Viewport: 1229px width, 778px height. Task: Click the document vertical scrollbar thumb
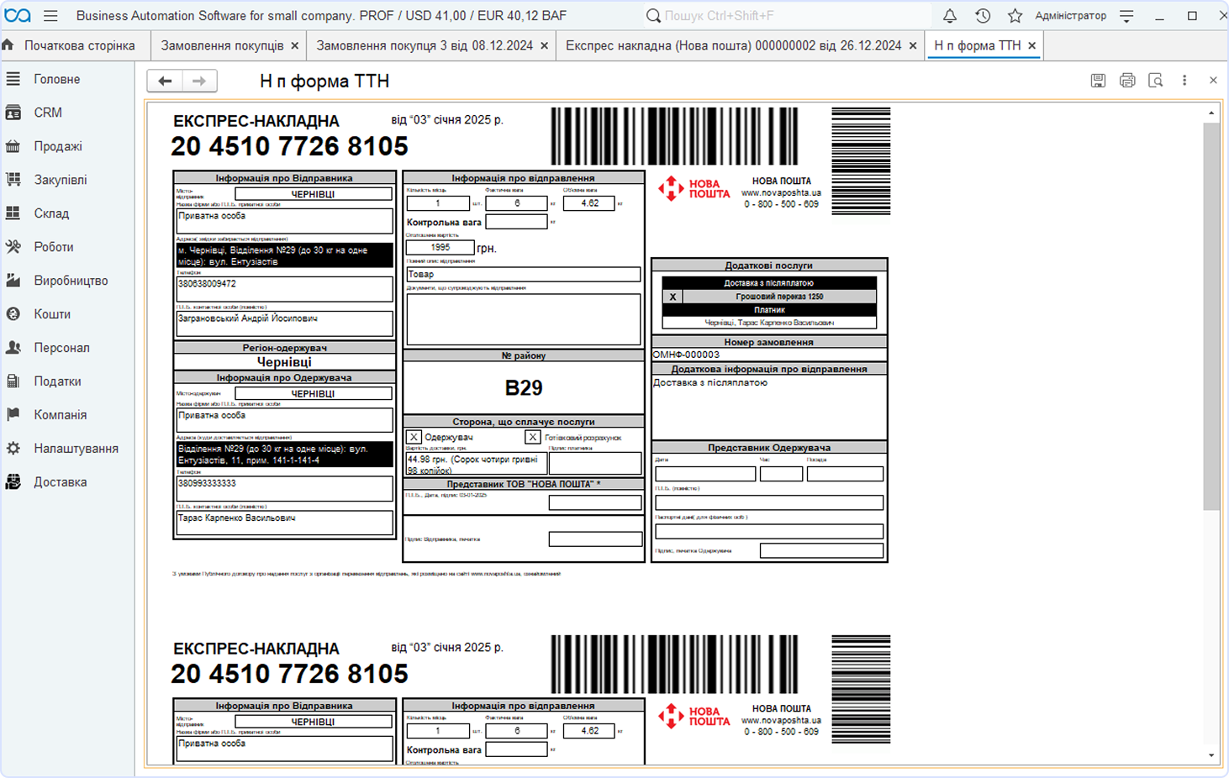1211,316
